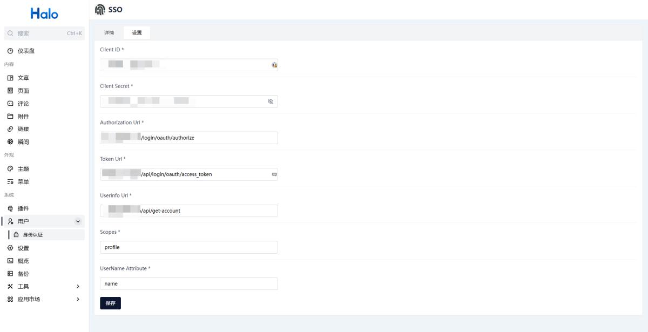Open 主题 themes page
This screenshot has width=648, height=332.
click(23, 169)
